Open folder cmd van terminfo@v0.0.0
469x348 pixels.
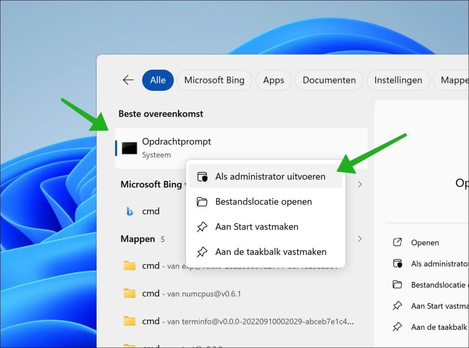point(241,321)
